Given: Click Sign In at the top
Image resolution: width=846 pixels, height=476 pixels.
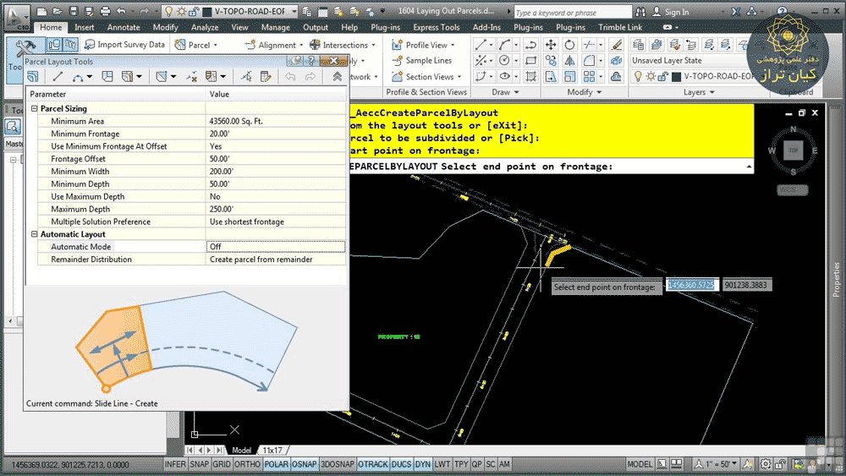Looking at the screenshot, I should coord(671,12).
